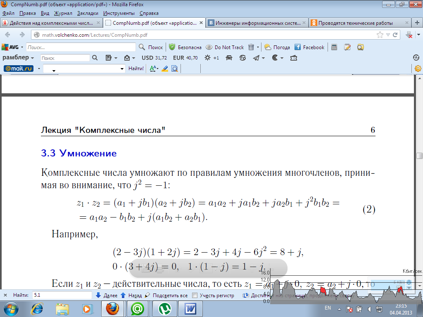Screen dimensions: 423x317
Task: Click the browser Forward arrow
Action: pyautogui.click(x=22, y=35)
